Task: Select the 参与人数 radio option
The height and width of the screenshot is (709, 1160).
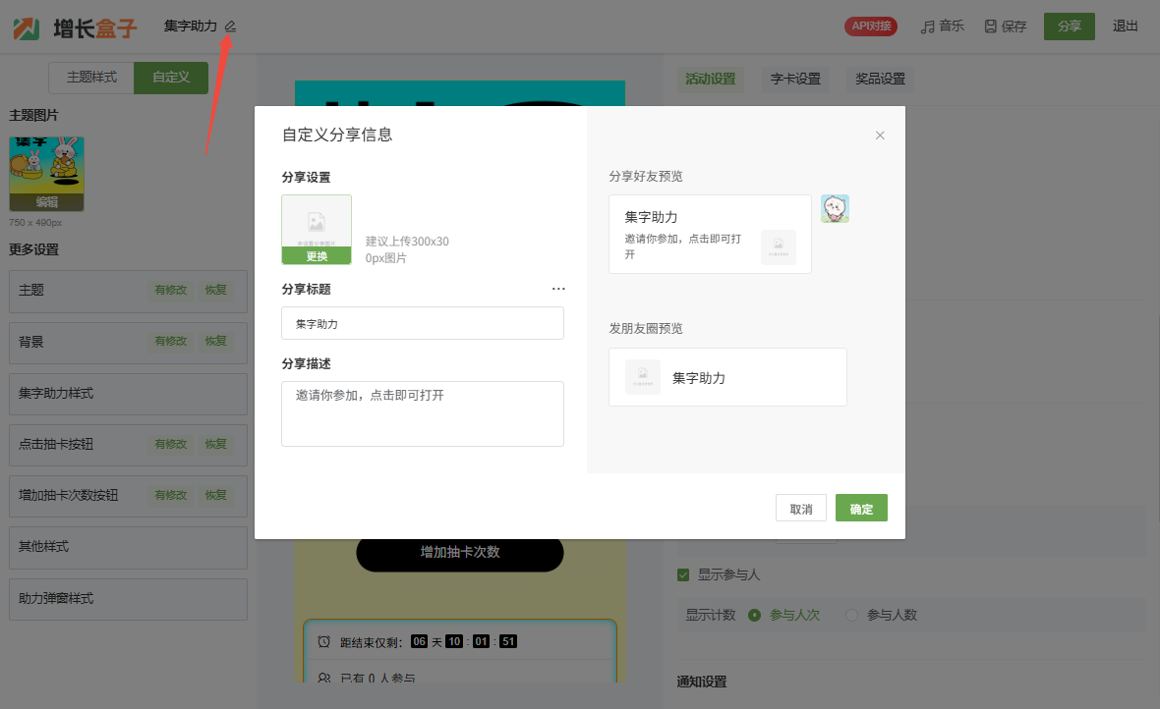Action: tap(851, 615)
